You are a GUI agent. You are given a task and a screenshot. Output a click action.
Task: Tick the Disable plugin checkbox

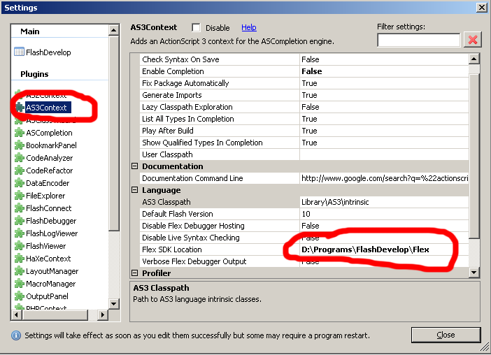[196, 27]
